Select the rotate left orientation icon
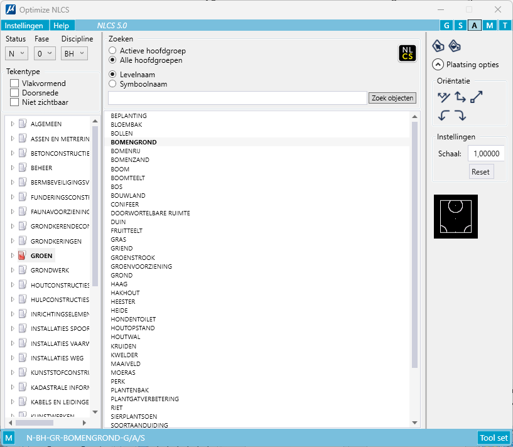Screen dimensions: 513x447 (x=444, y=115)
